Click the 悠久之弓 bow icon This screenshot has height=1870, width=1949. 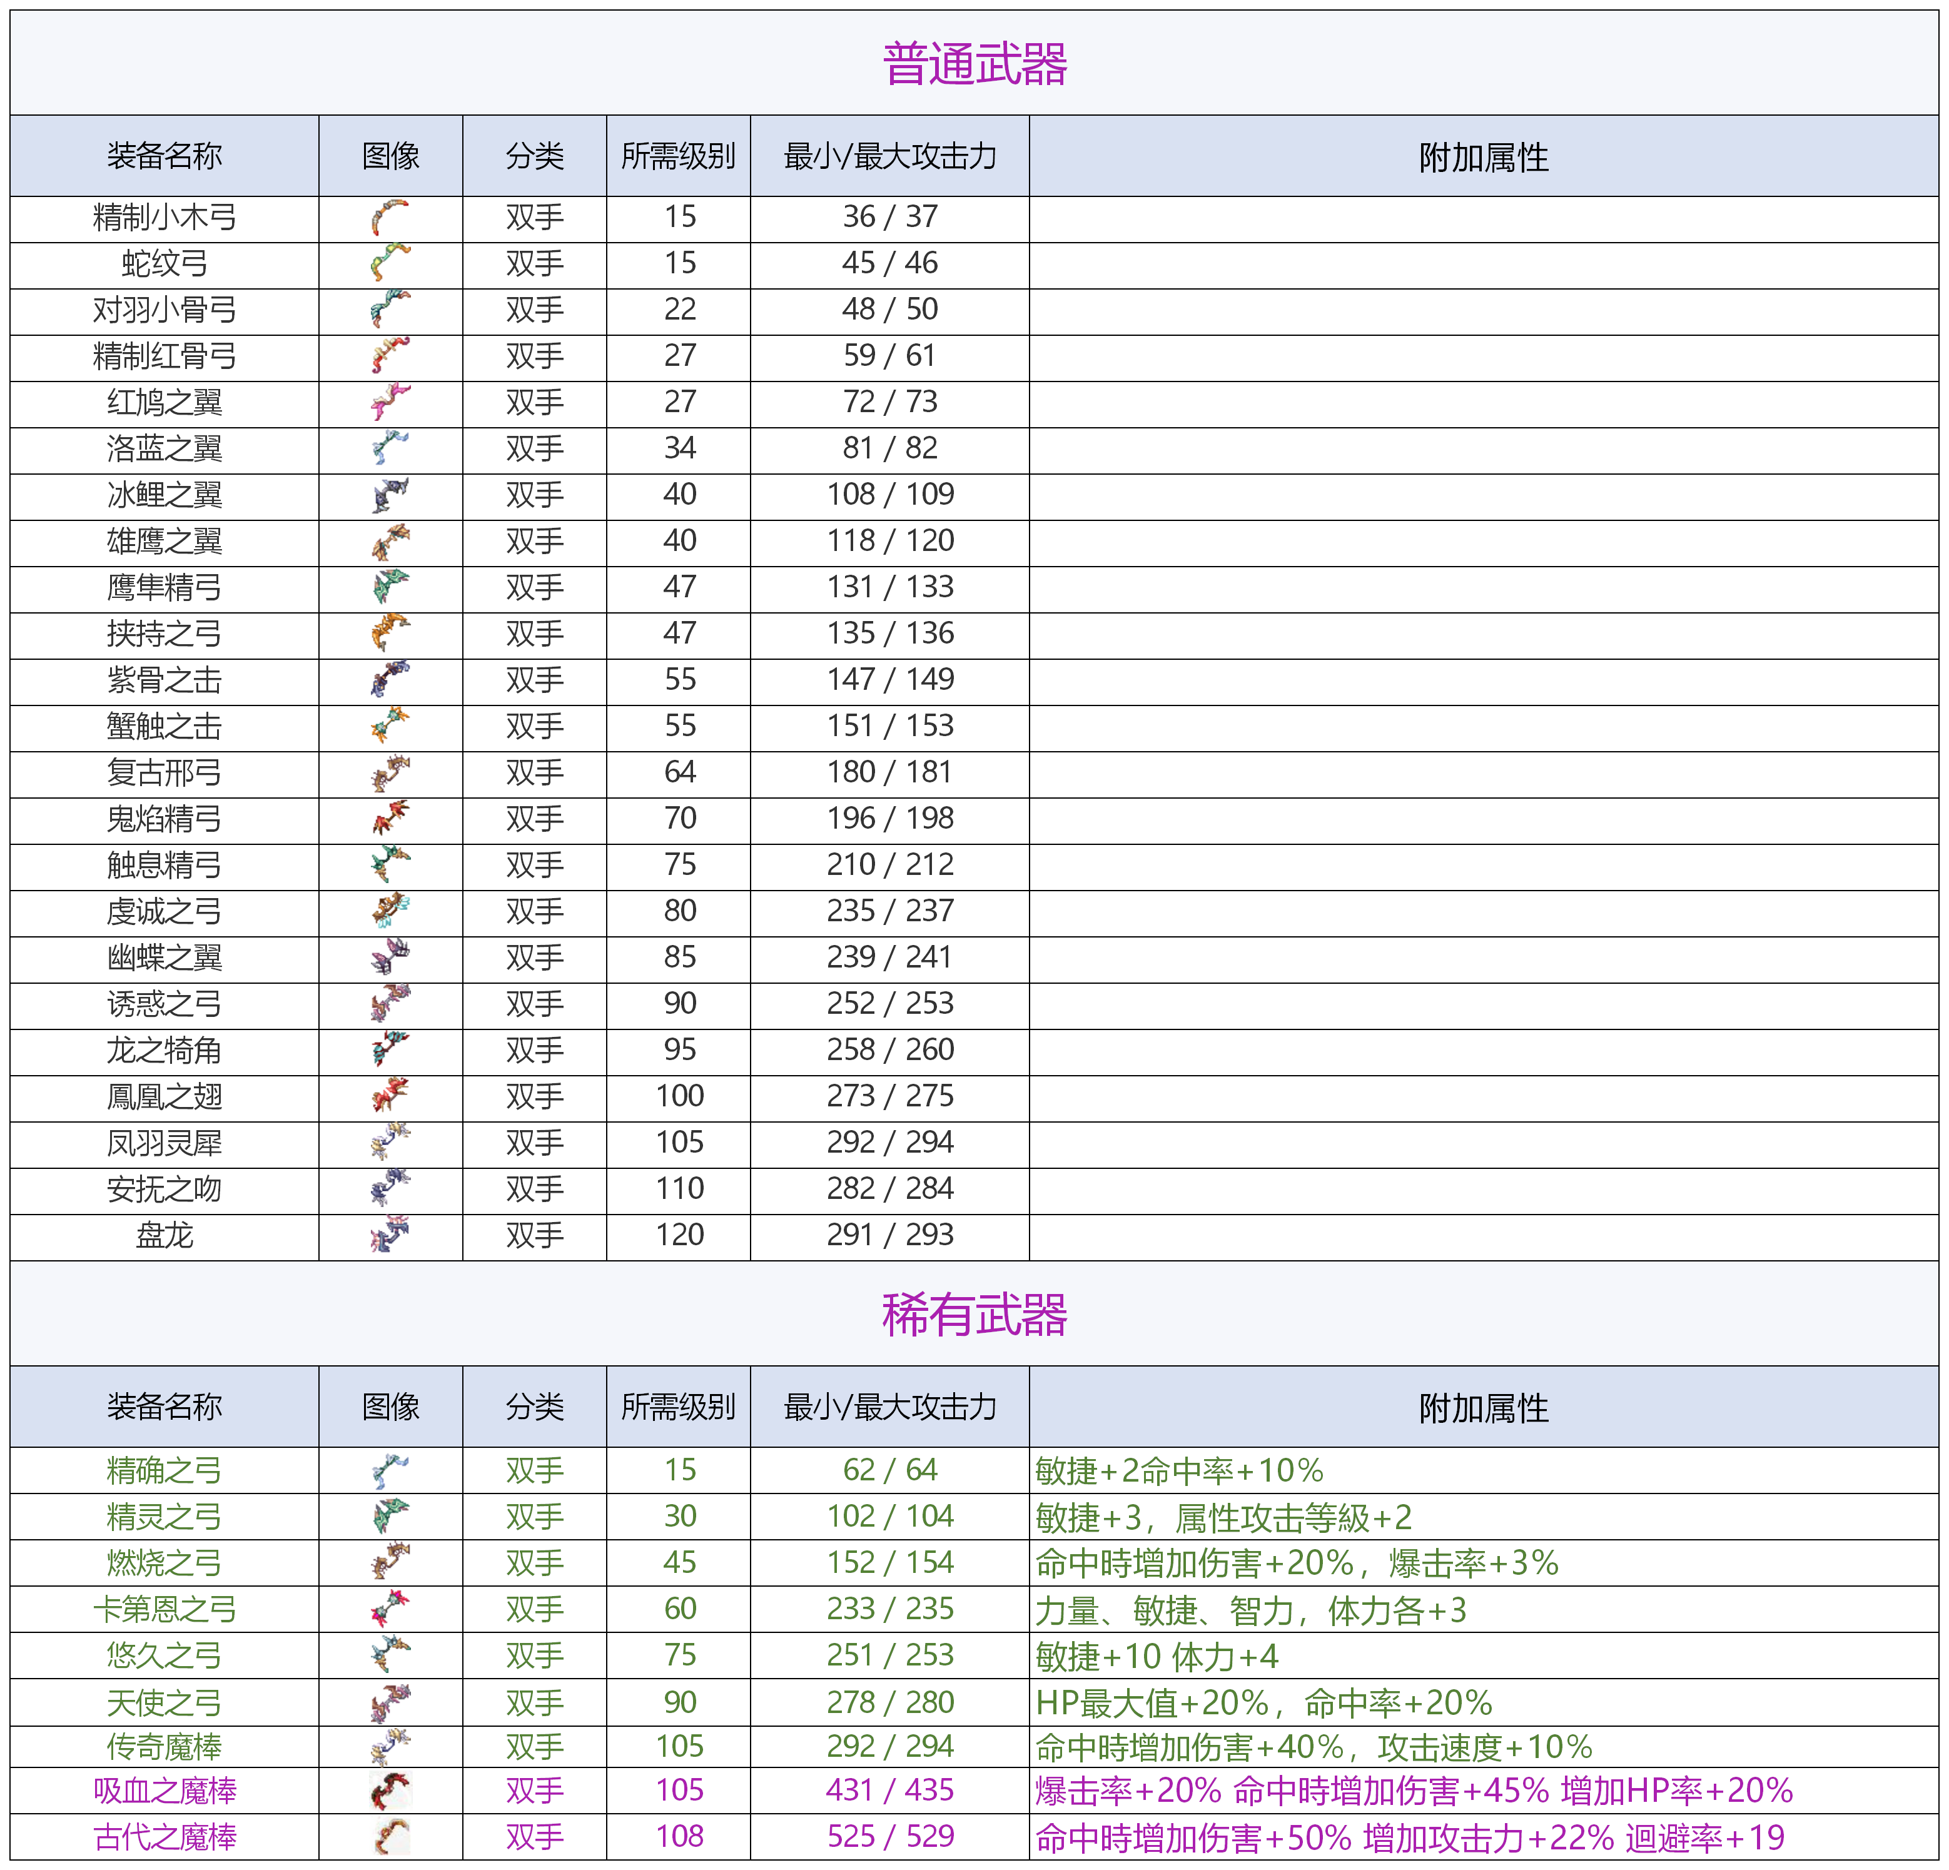(x=390, y=1655)
